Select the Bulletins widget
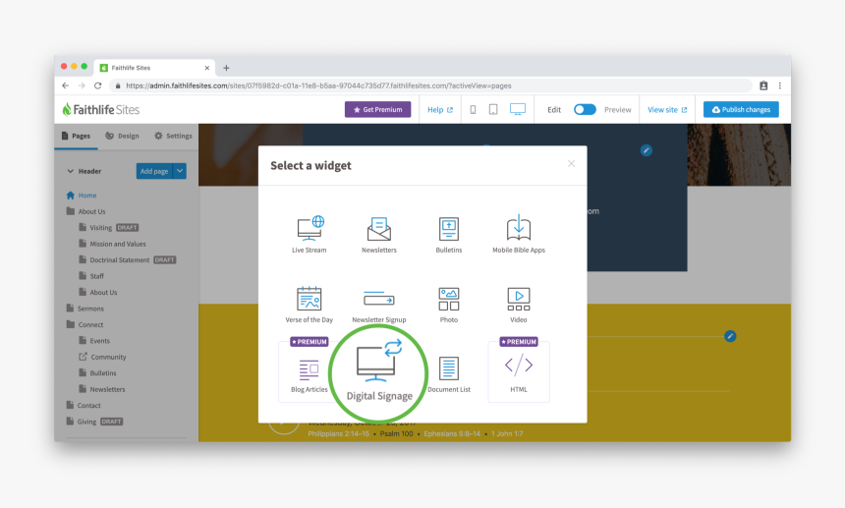Screen dimensions: 845x508 (x=448, y=235)
